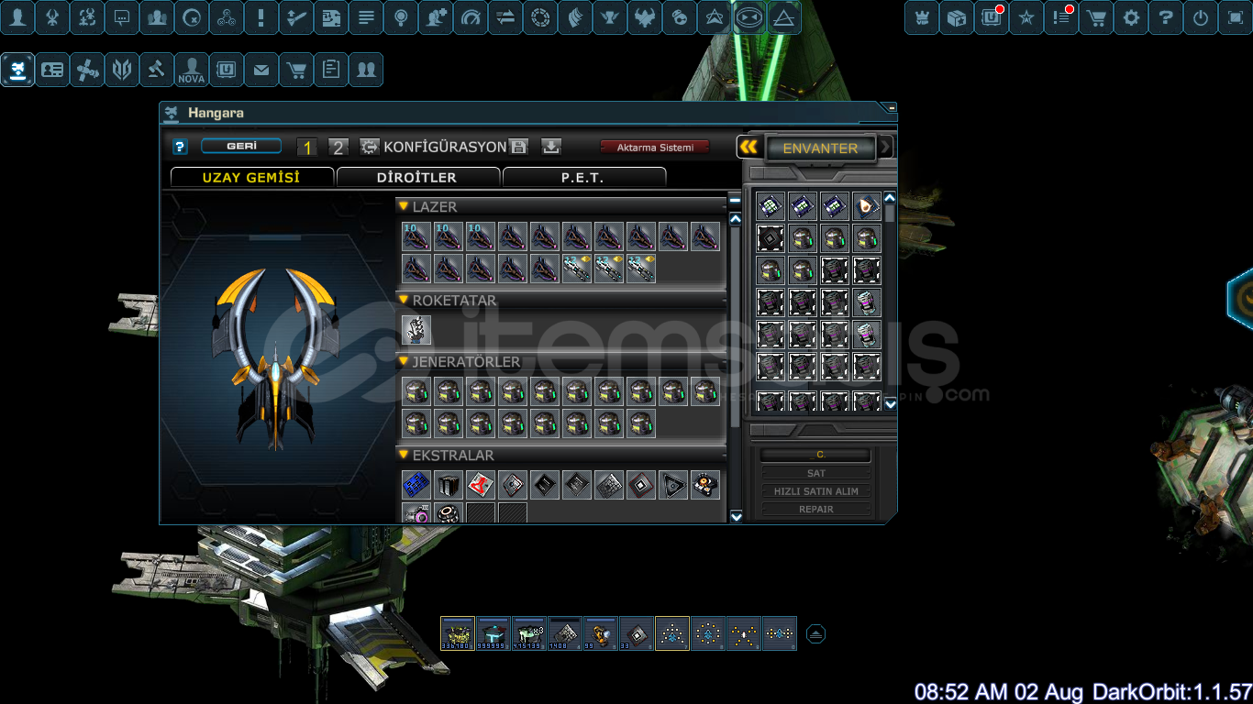Click the inventory list up arrow
This screenshot has height=704, width=1253.
point(890,198)
